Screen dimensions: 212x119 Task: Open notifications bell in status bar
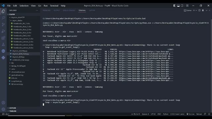click(x=209, y=114)
